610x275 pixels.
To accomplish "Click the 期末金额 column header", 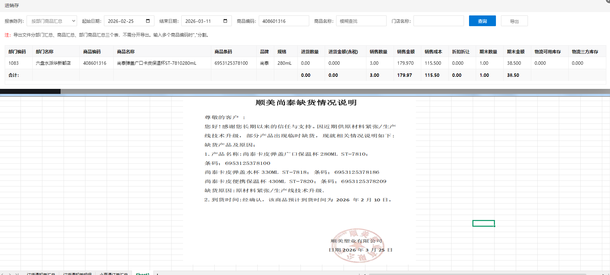I will tap(516, 52).
